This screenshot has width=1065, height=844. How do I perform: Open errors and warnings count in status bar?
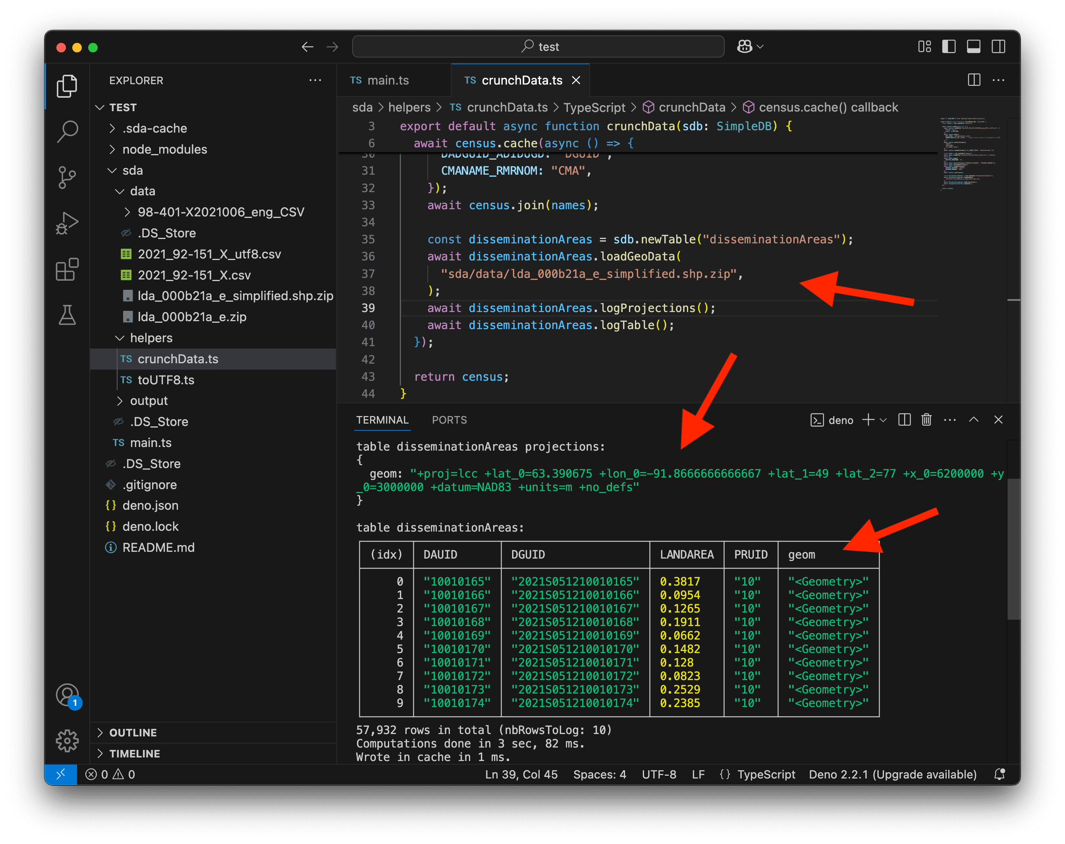(110, 774)
